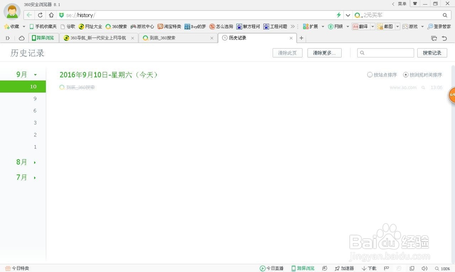Select day 6 in sidebar
Image resolution: width=455 pixels, height=272 pixels.
[35, 111]
